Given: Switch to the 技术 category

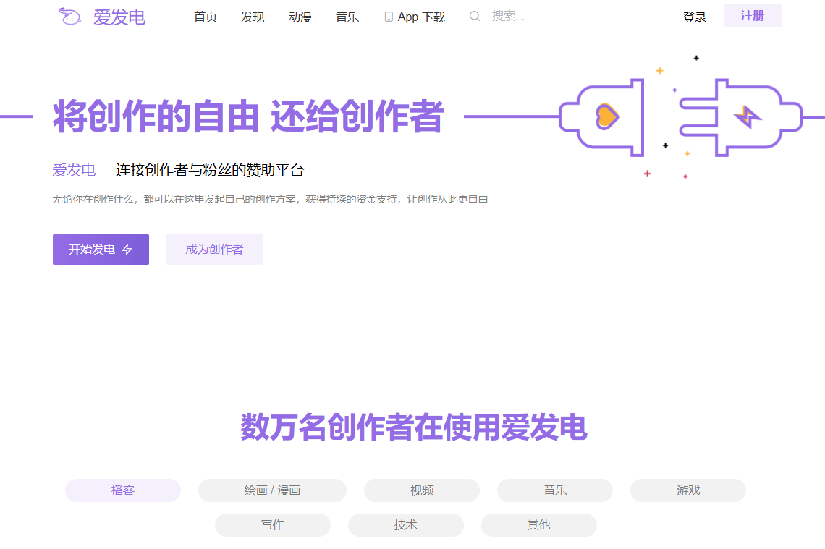Looking at the screenshot, I should (406, 525).
